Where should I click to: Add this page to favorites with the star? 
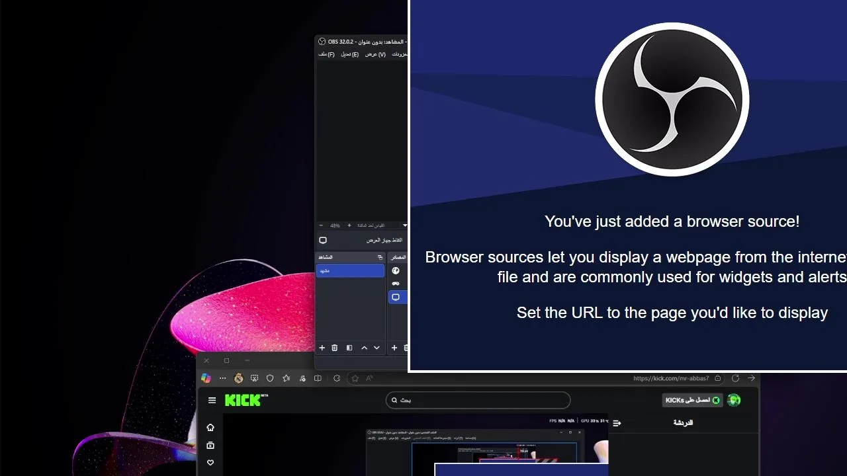[355, 378]
